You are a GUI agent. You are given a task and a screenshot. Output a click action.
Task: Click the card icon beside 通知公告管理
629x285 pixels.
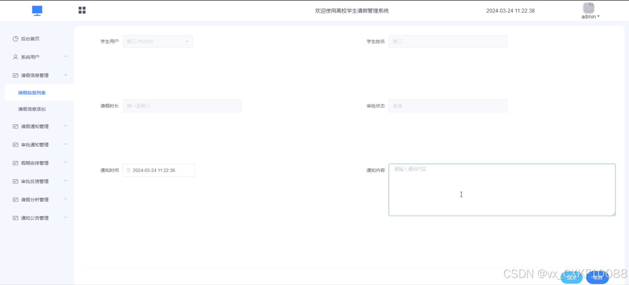coord(16,218)
